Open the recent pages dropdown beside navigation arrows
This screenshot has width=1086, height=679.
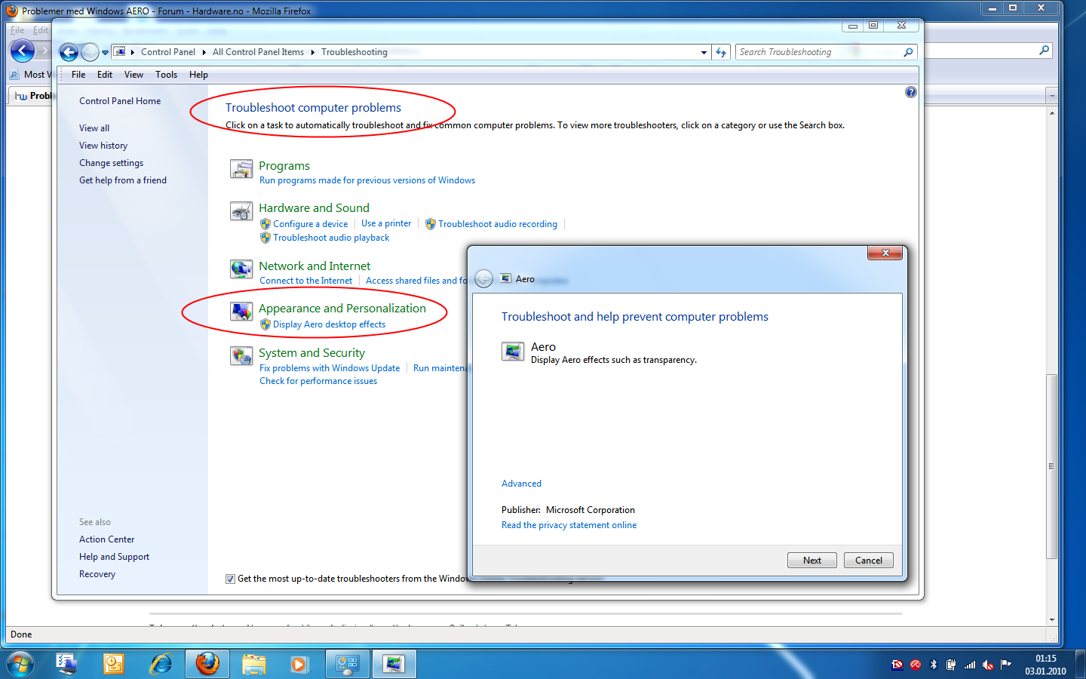click(105, 53)
